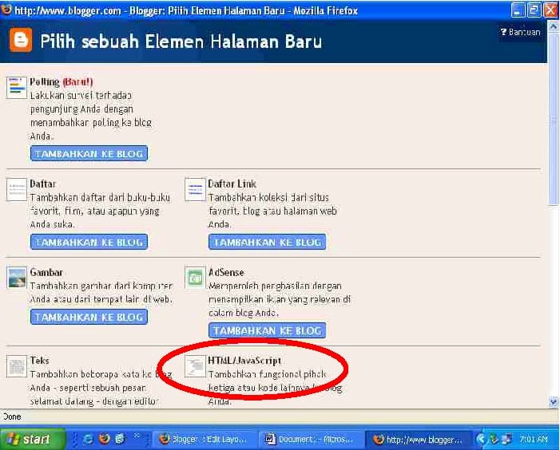
Task: Select the Daftar Link heading
Action: (232, 184)
